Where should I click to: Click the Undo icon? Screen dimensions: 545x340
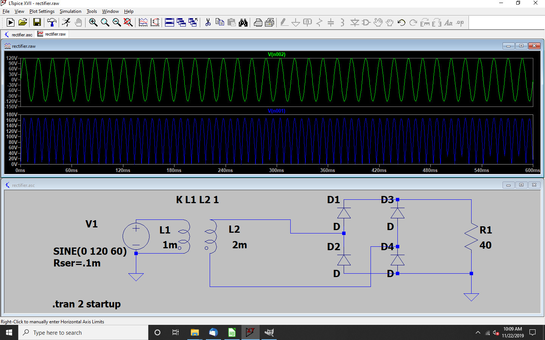point(401,22)
